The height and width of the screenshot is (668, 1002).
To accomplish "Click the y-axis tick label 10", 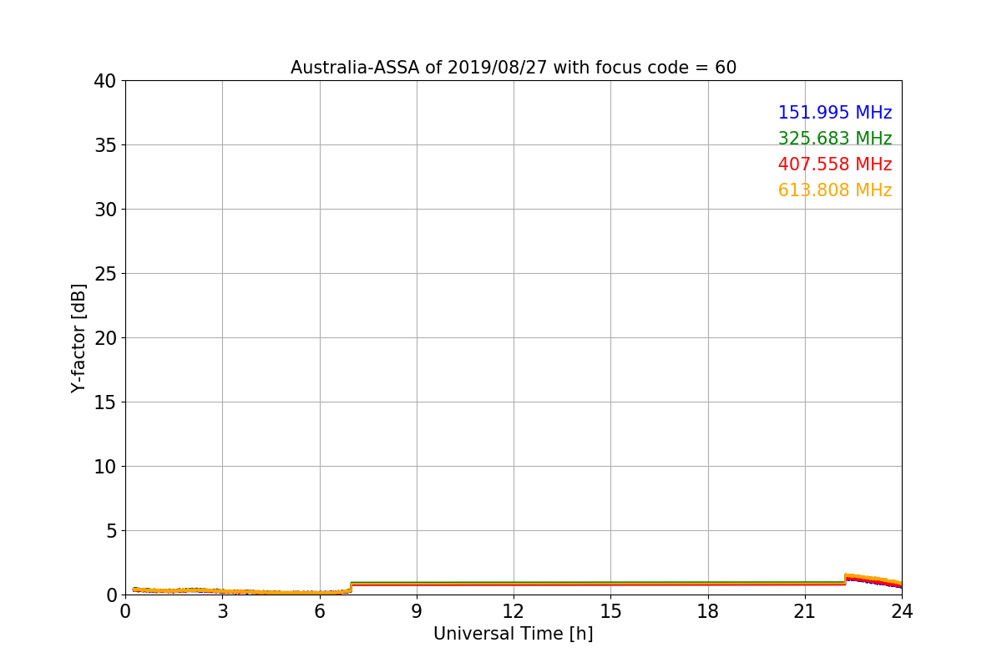I will tap(105, 467).
